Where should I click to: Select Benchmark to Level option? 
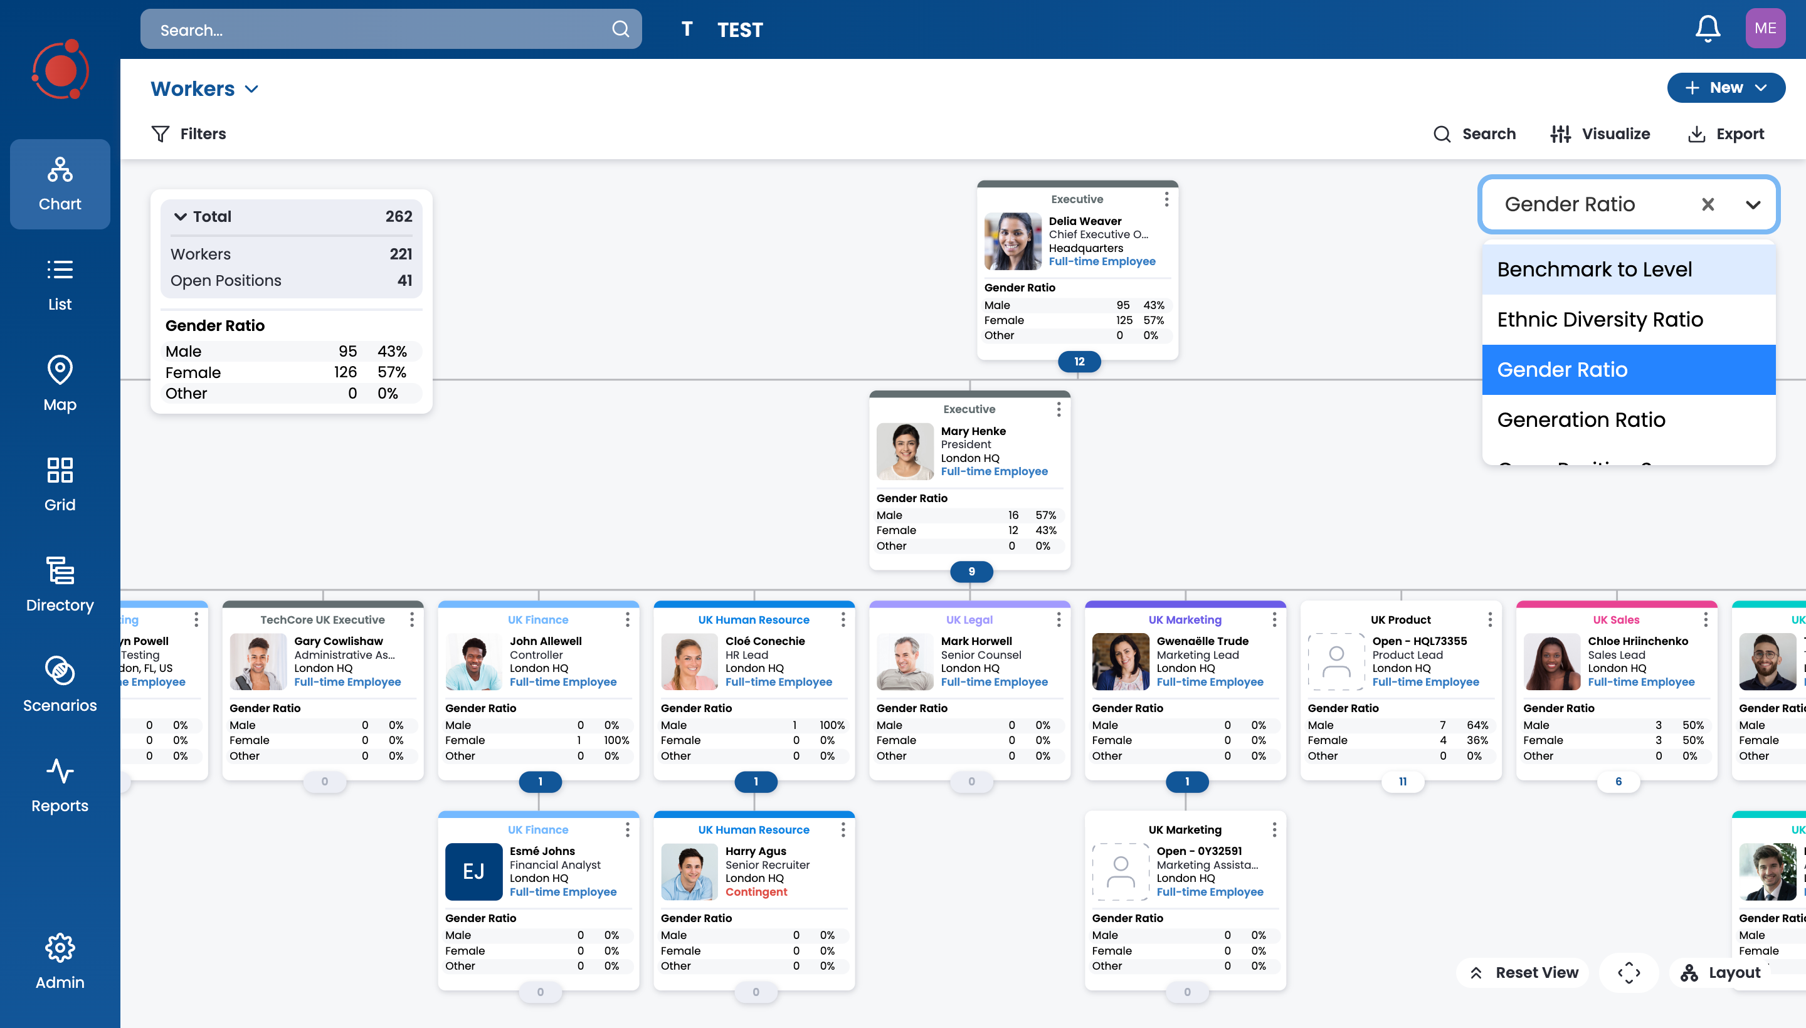[x=1628, y=269]
